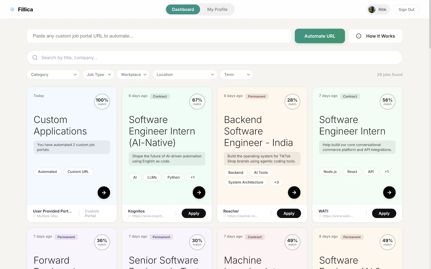Apply to the WATI job
Viewport: 431px width, 269px height.
[x=384, y=213]
